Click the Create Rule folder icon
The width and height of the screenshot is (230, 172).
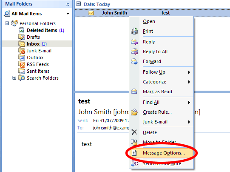click(134, 112)
